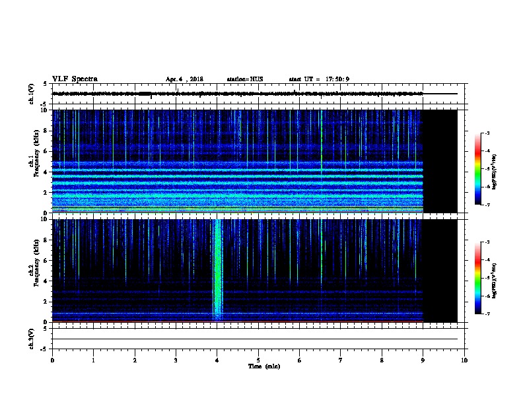523x404 pixels.
Task: Click time-axis tick label "8"
Action: pyautogui.click(x=382, y=360)
